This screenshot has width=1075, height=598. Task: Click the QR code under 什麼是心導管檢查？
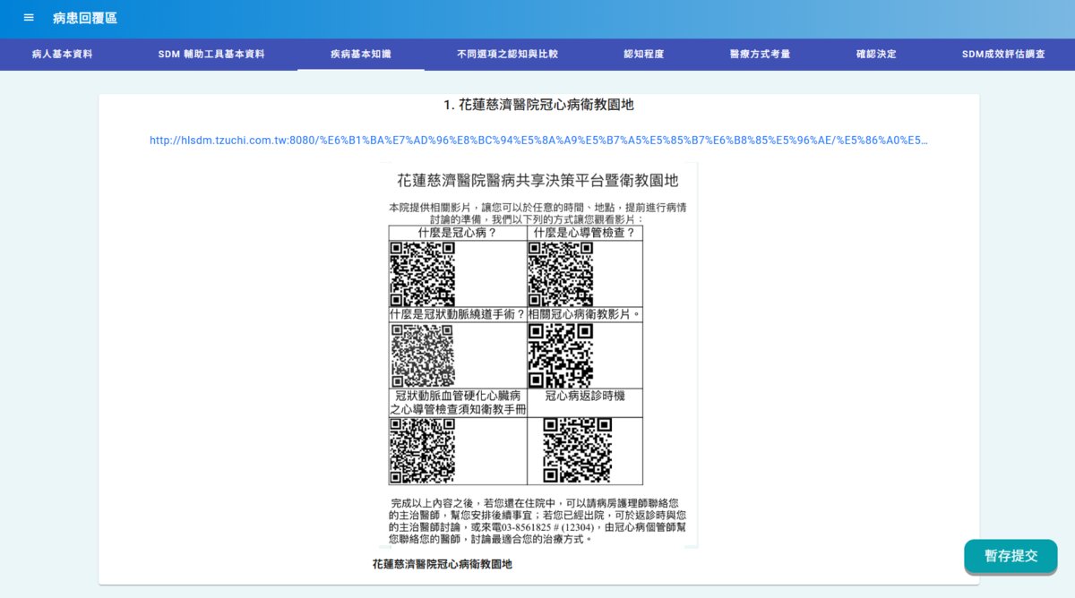tap(560, 274)
